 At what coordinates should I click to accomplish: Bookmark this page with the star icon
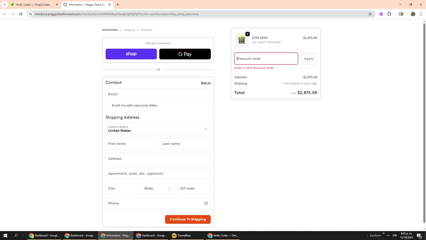pos(370,14)
